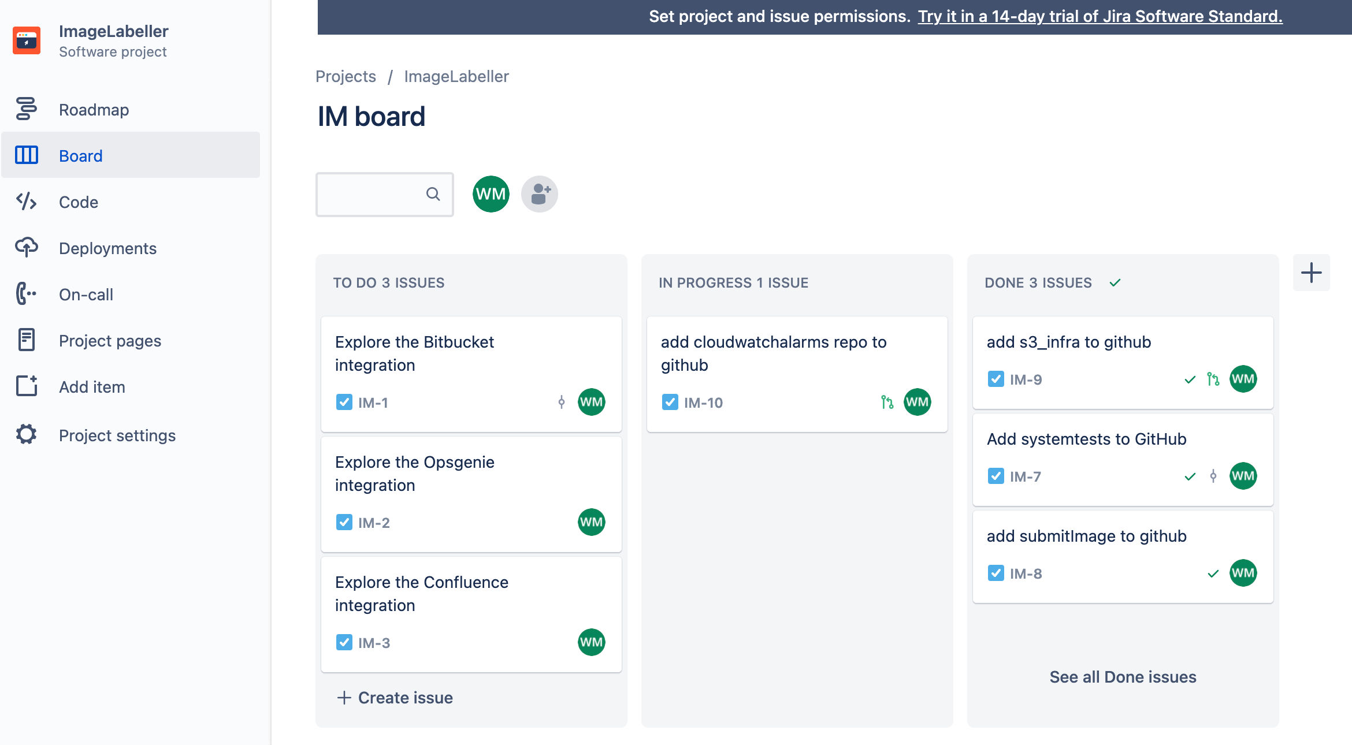Click the Add item icon in sidebar
1352x745 pixels.
27,386
